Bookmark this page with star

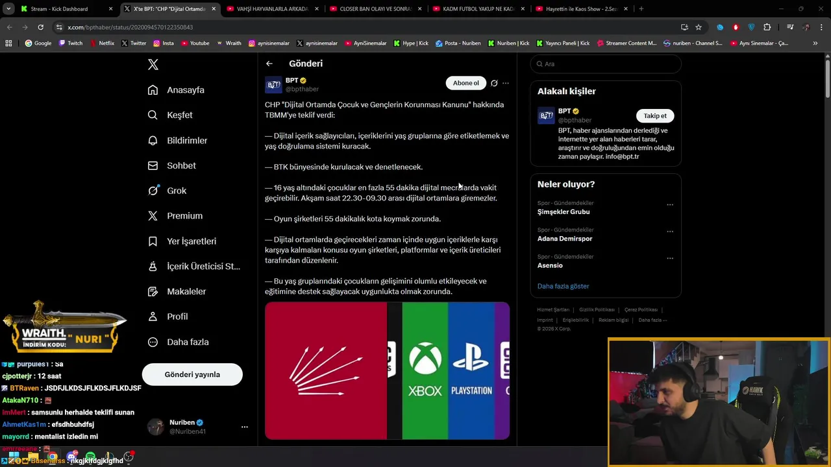point(699,27)
